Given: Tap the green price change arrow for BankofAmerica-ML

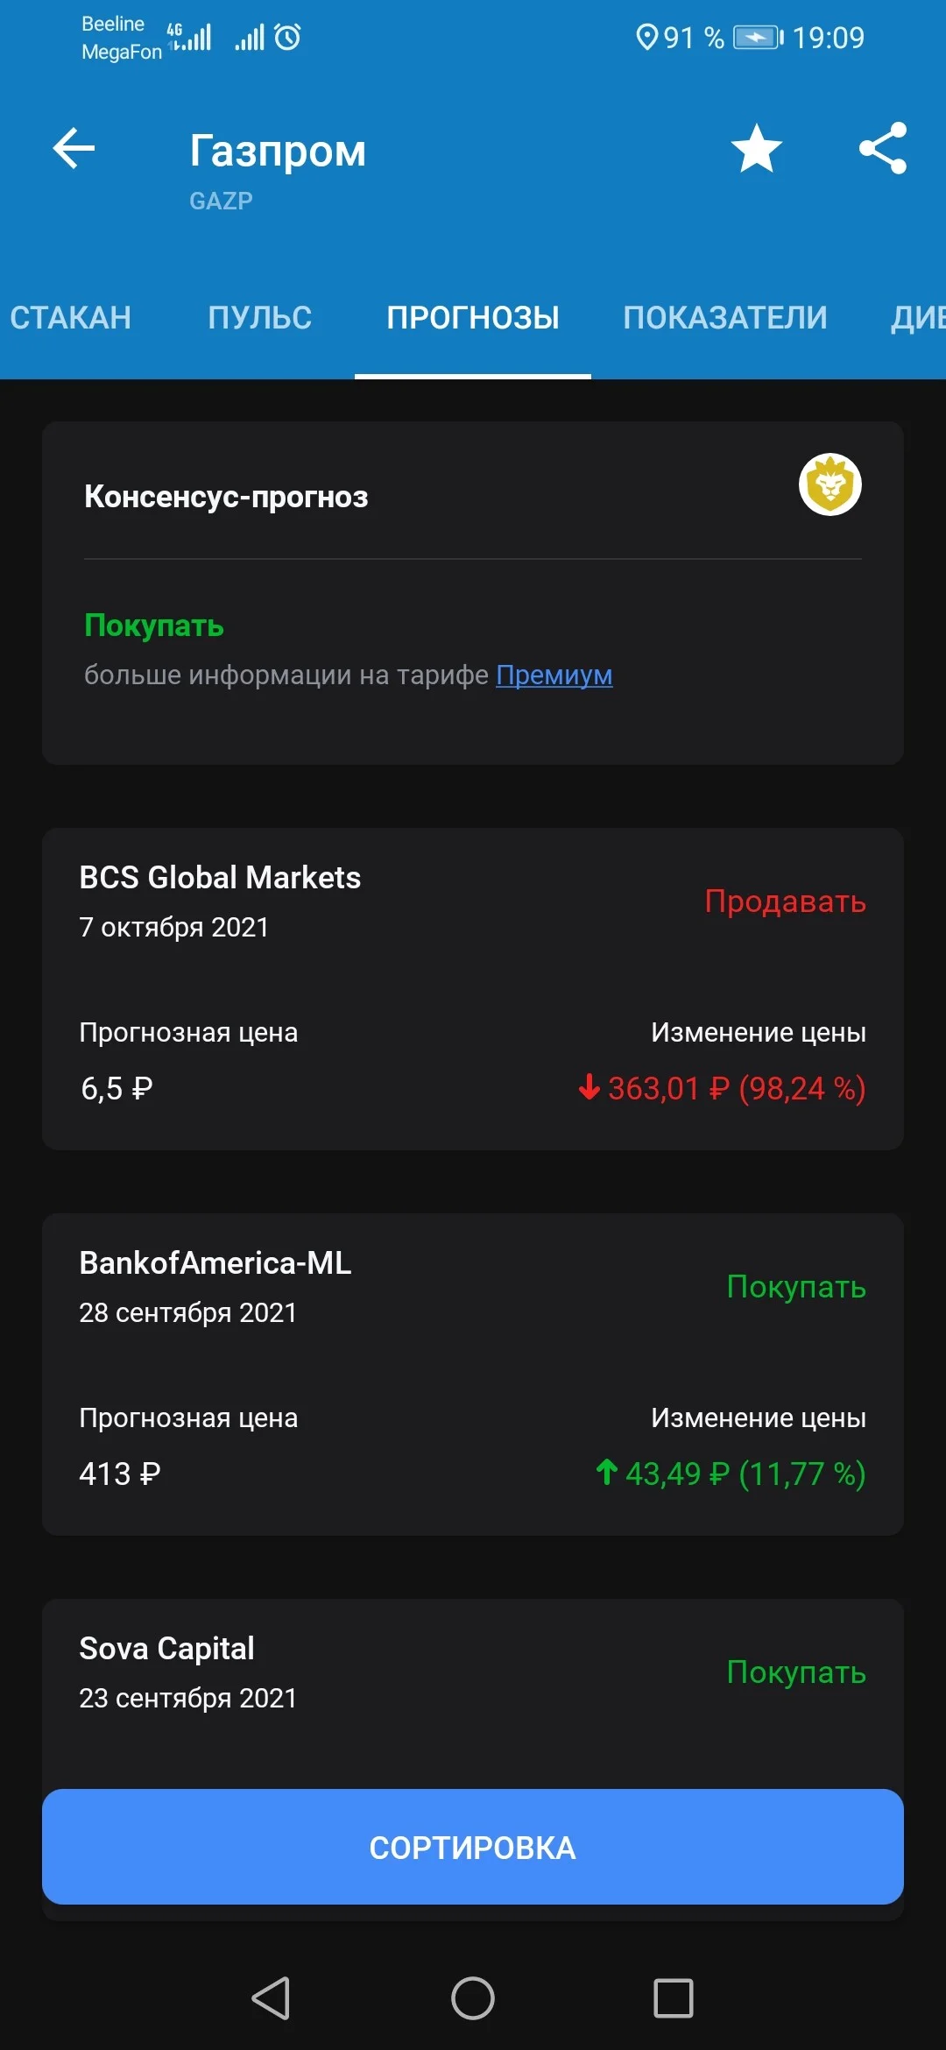Looking at the screenshot, I should click(x=606, y=1472).
